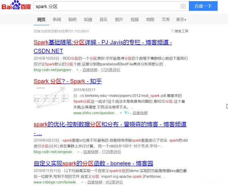
Task: Expand dropdown arrow beside zhihu.com URL
Action: (121, 113)
